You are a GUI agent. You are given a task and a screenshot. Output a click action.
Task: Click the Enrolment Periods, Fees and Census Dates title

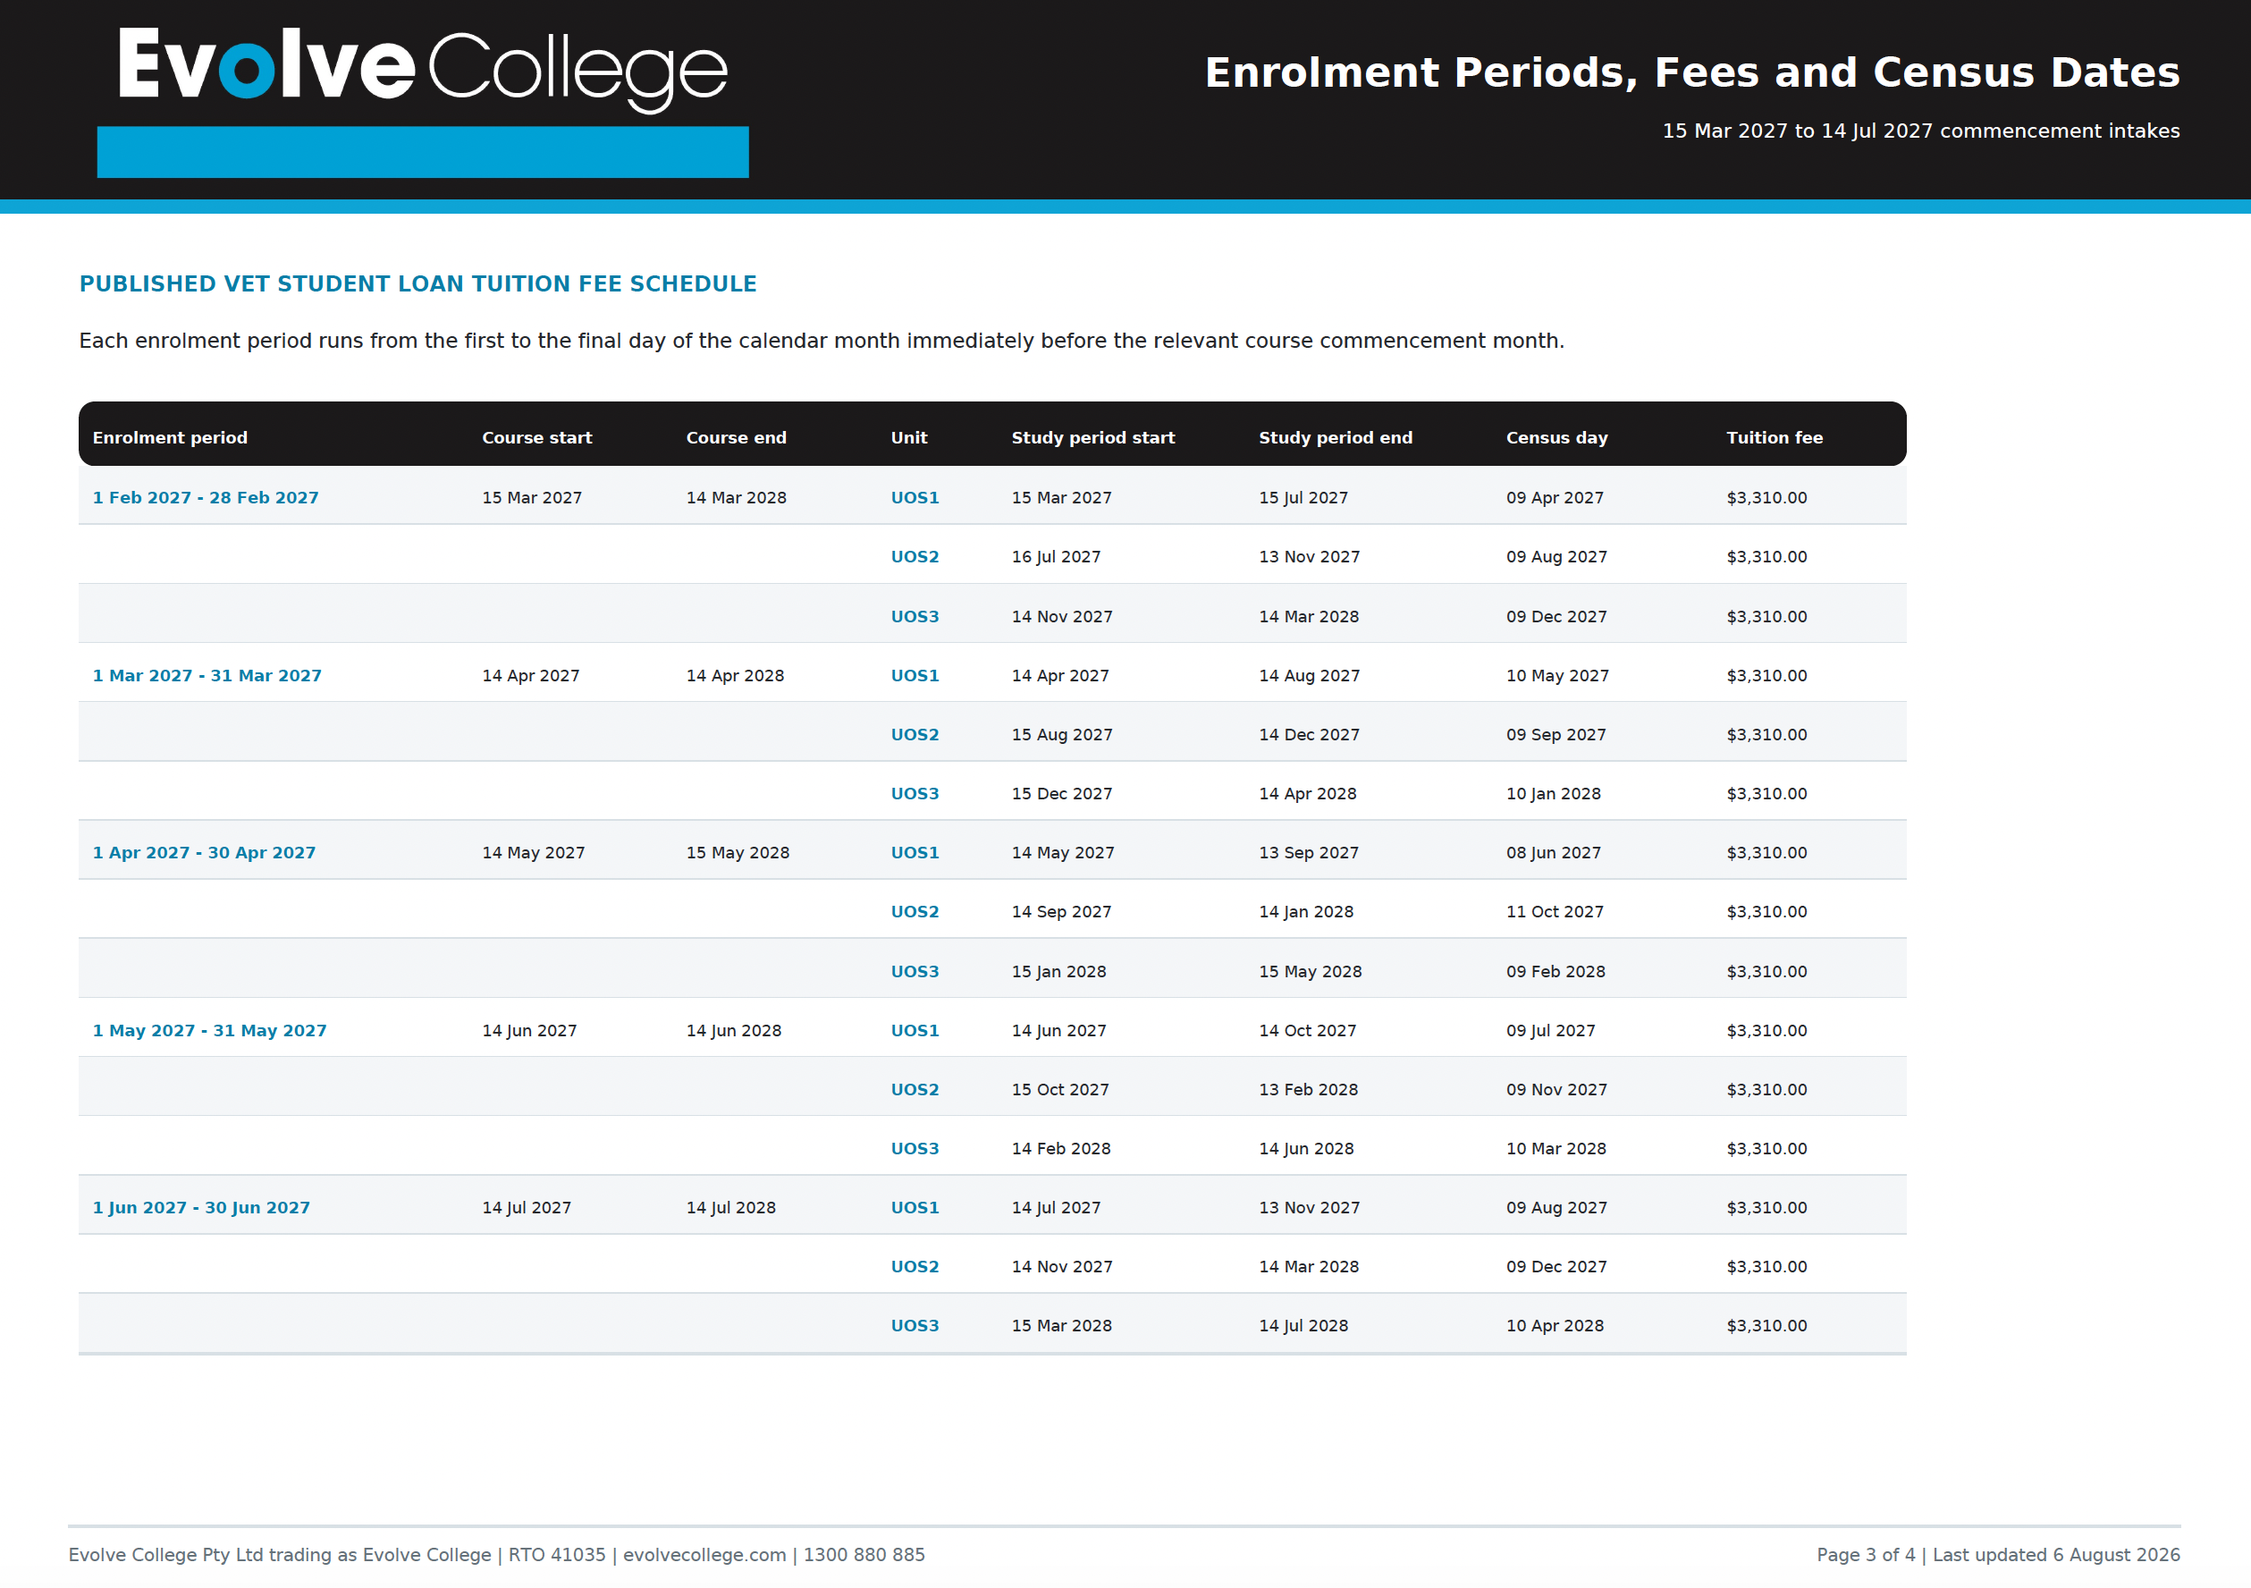(x=1692, y=72)
